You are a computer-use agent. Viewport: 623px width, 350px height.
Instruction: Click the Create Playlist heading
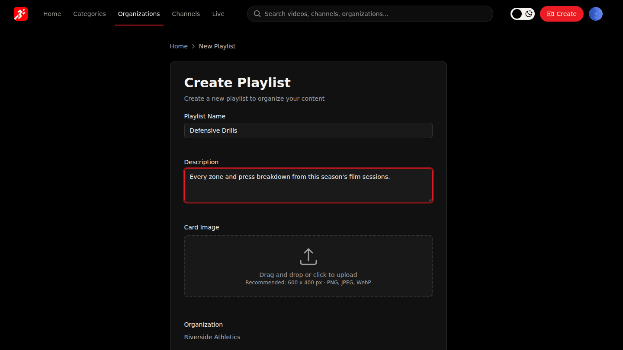point(238,83)
